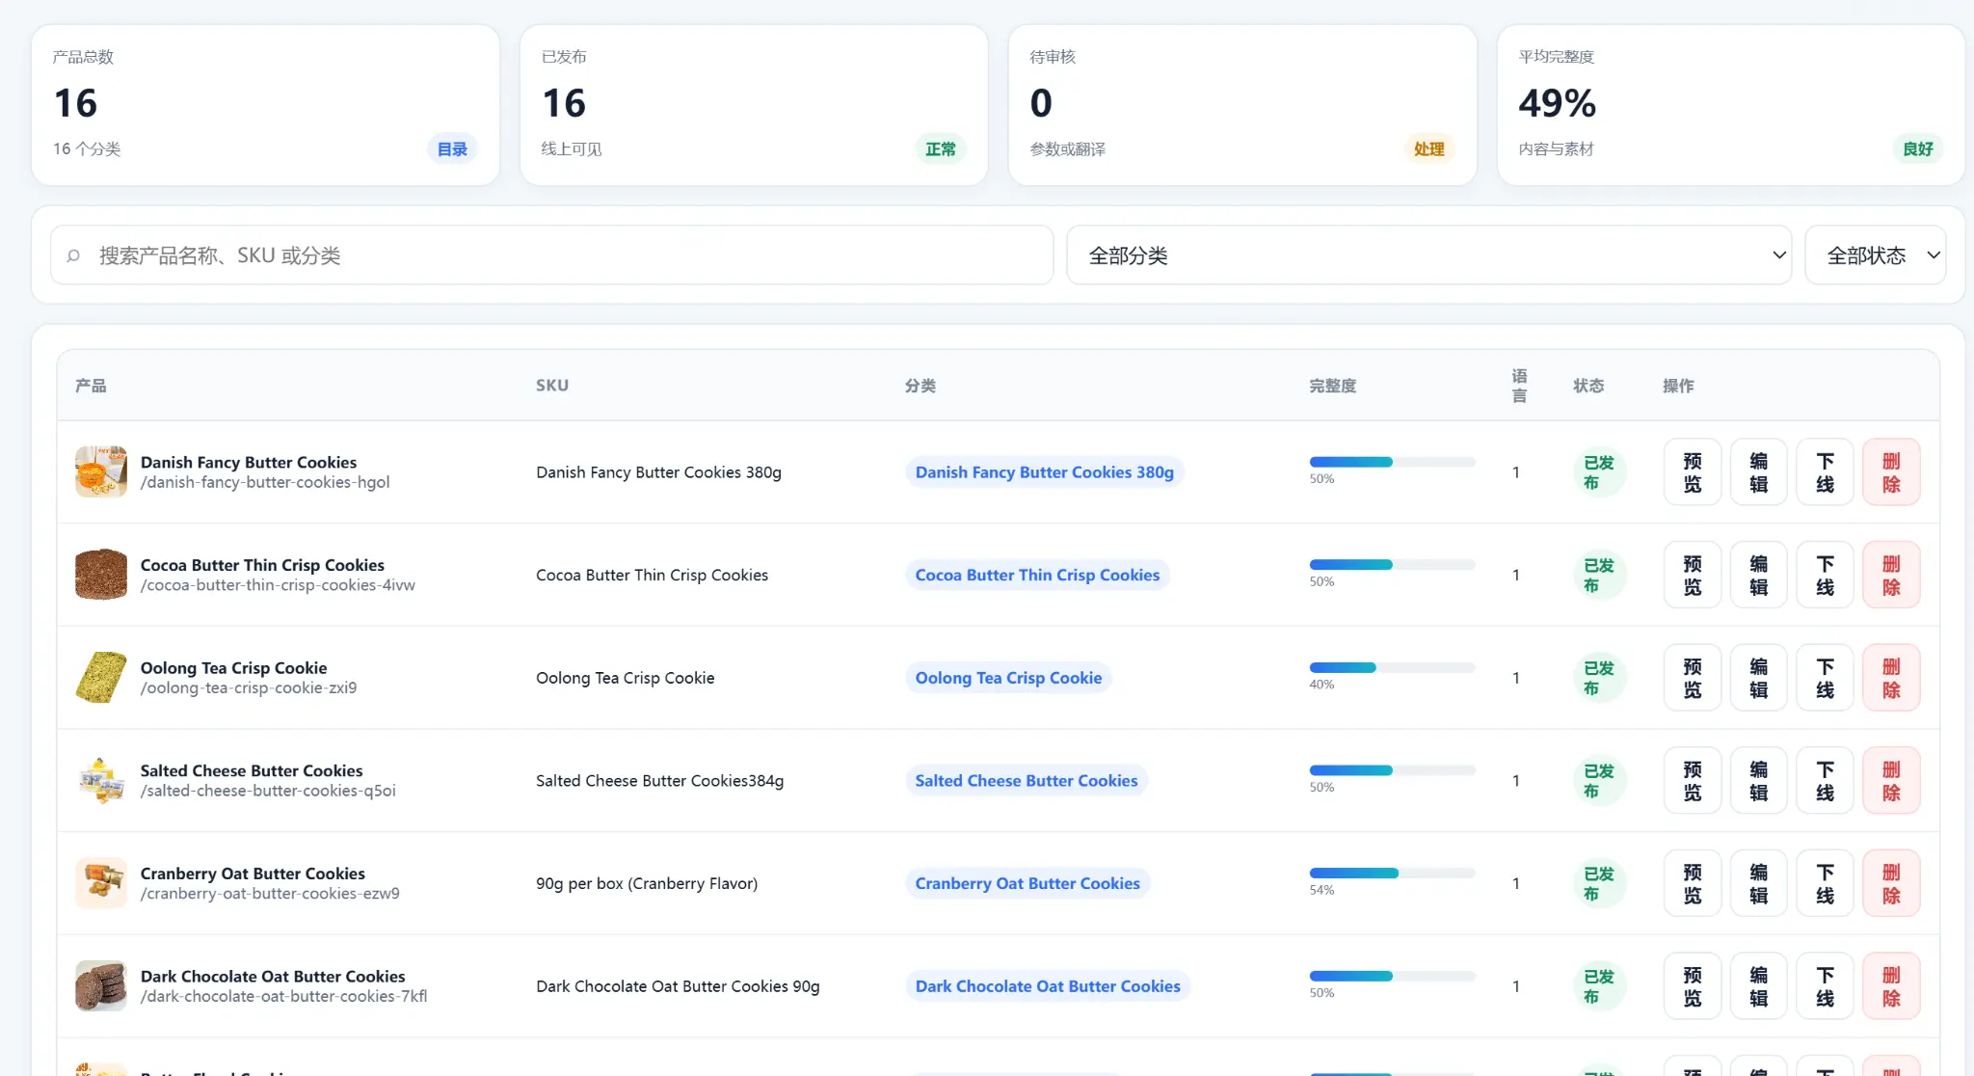Delete Cocoa Butter Thin Crisp Cookies
Screen dimensions: 1974x1076
point(1891,576)
